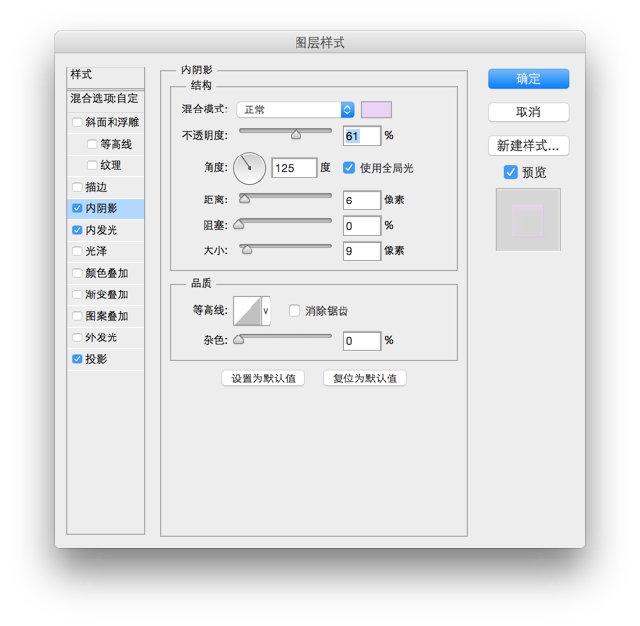Click the 距离 value field

pos(362,201)
